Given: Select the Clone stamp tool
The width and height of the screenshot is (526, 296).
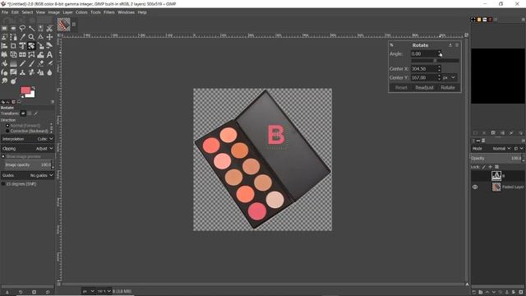Looking at the screenshot, I should pyautogui.click(x=22, y=72).
